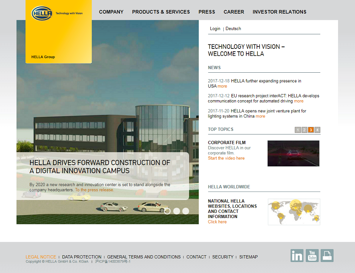Screen dimensions: 355x273
Task: Go to Top Topics page 1
Action: pyautogui.click(x=298, y=130)
